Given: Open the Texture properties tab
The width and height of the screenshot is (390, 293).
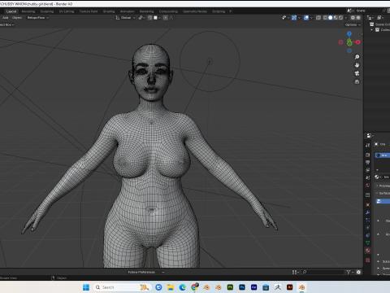Looking at the screenshot, I should tap(367, 260).
